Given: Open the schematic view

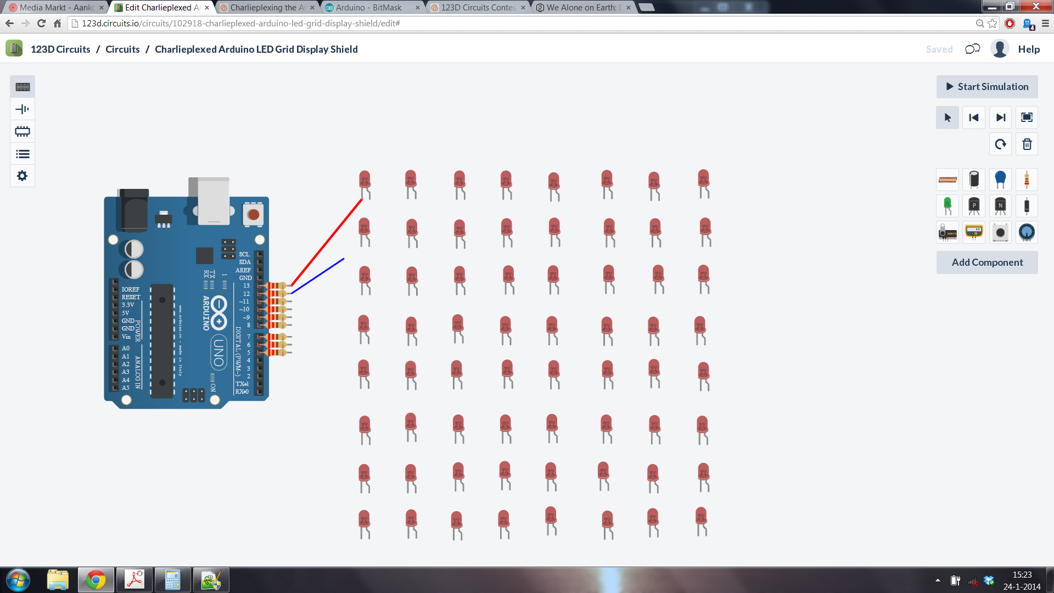Looking at the screenshot, I should tap(21, 109).
